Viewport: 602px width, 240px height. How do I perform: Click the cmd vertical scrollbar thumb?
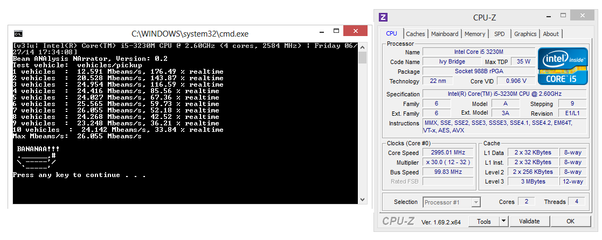pos(362,57)
